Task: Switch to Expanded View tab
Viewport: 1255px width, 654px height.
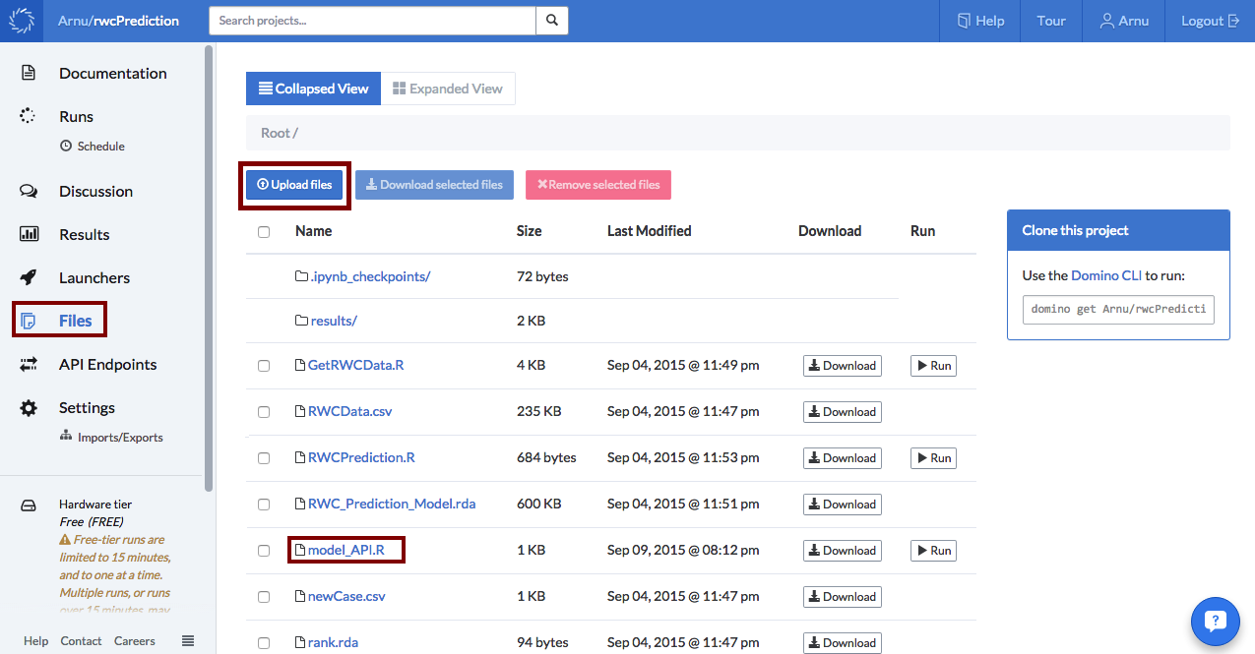Action: click(448, 88)
